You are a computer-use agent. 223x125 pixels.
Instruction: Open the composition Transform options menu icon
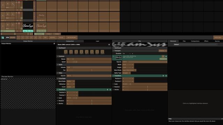click(x=110, y=90)
